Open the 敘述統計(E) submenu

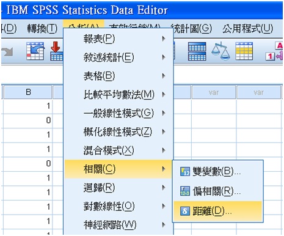tap(118, 57)
